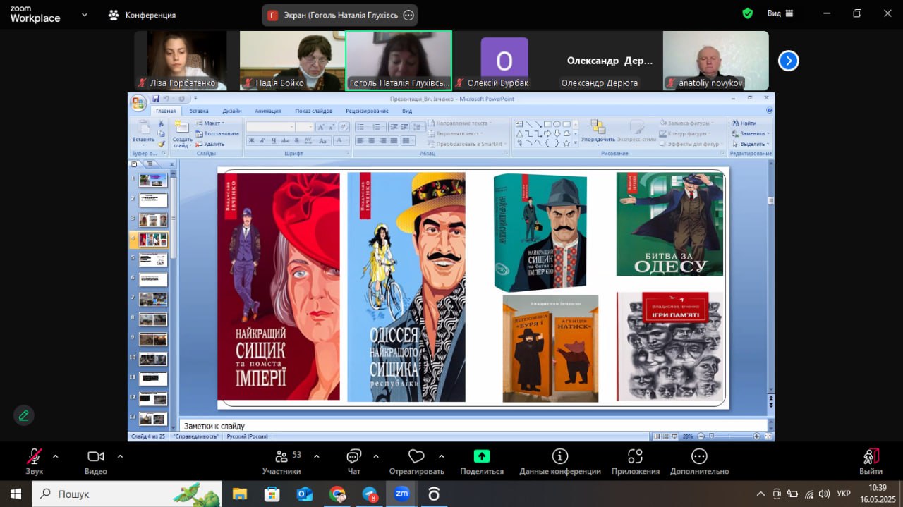The height and width of the screenshot is (507, 903).
Task: Open the Макет layout dropdown
Action: (210, 123)
